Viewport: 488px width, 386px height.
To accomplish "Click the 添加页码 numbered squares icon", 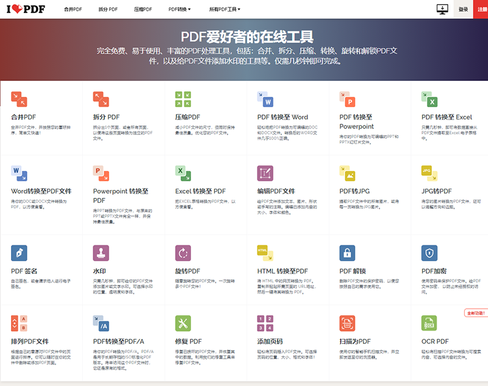I will tap(265, 323).
